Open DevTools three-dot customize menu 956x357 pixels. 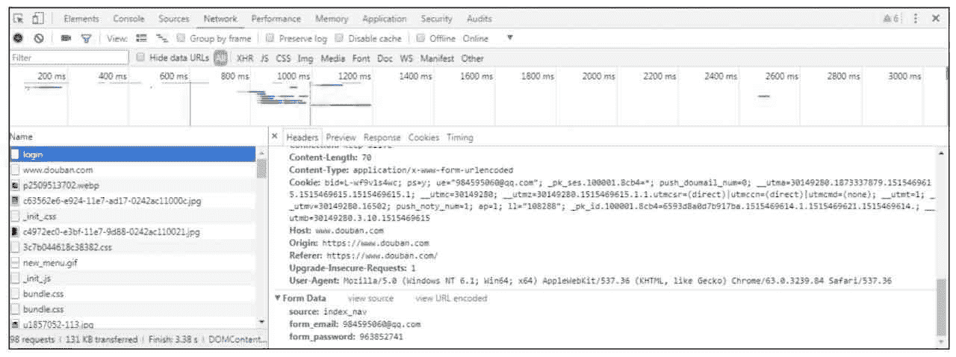pos(916,19)
